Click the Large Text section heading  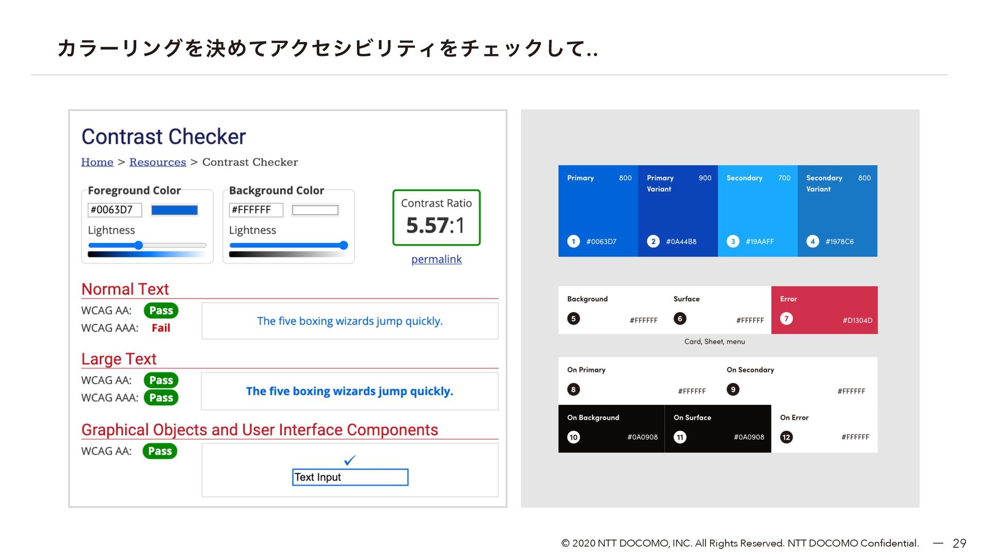[119, 359]
